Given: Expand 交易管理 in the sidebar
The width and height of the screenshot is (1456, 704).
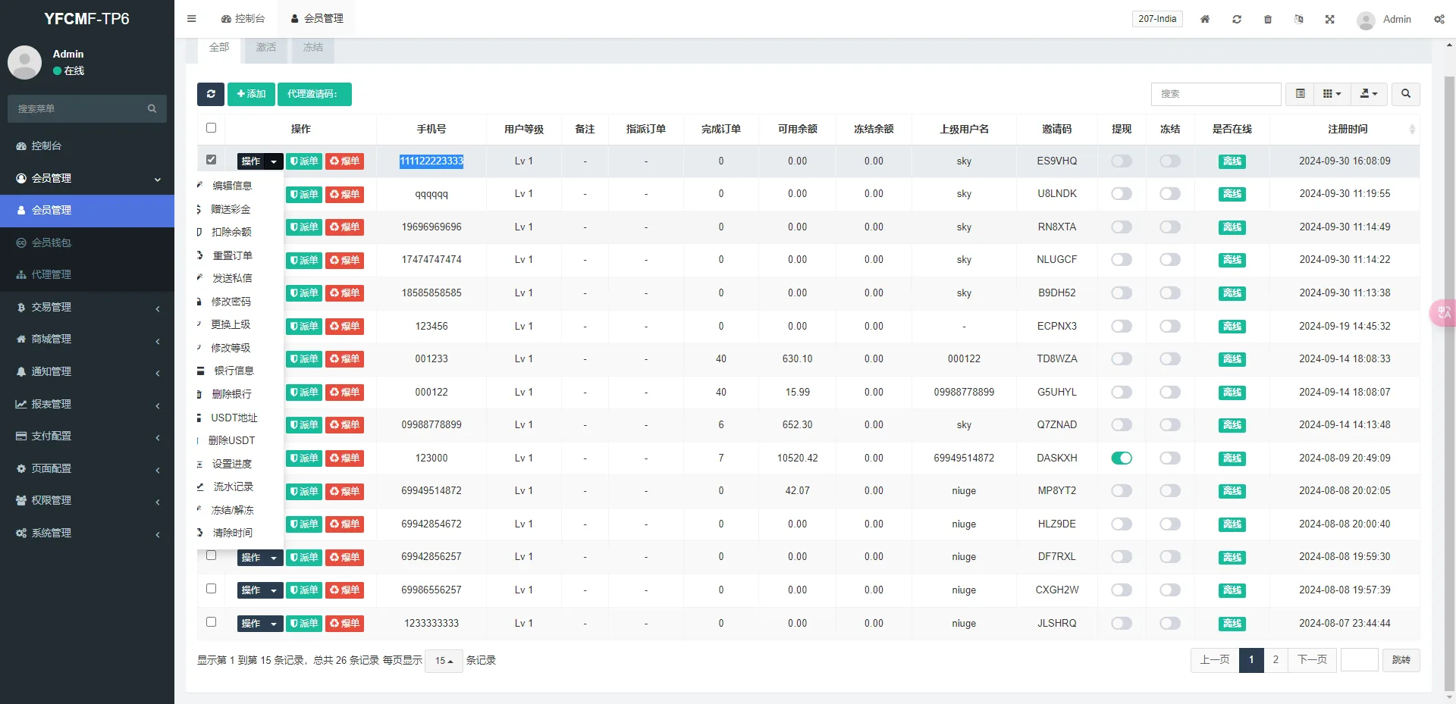Looking at the screenshot, I should point(87,307).
